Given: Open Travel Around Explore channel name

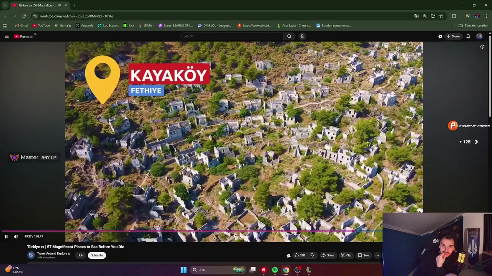Looking at the screenshot, I should [x=52, y=254].
